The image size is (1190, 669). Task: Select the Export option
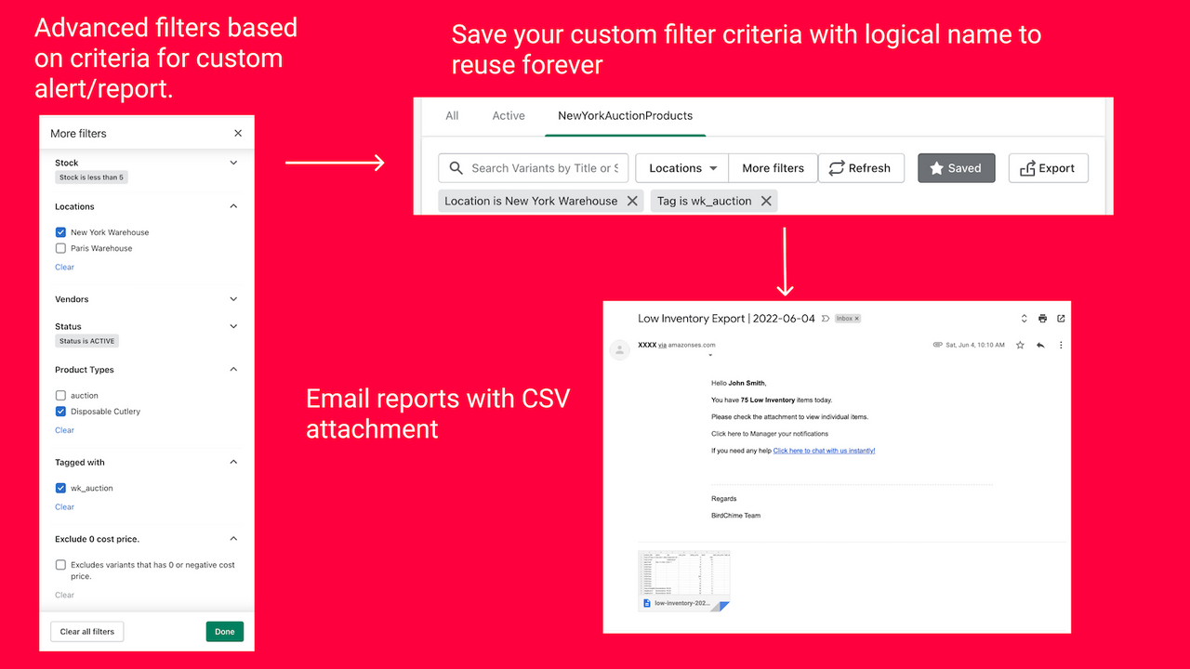pos(1048,168)
